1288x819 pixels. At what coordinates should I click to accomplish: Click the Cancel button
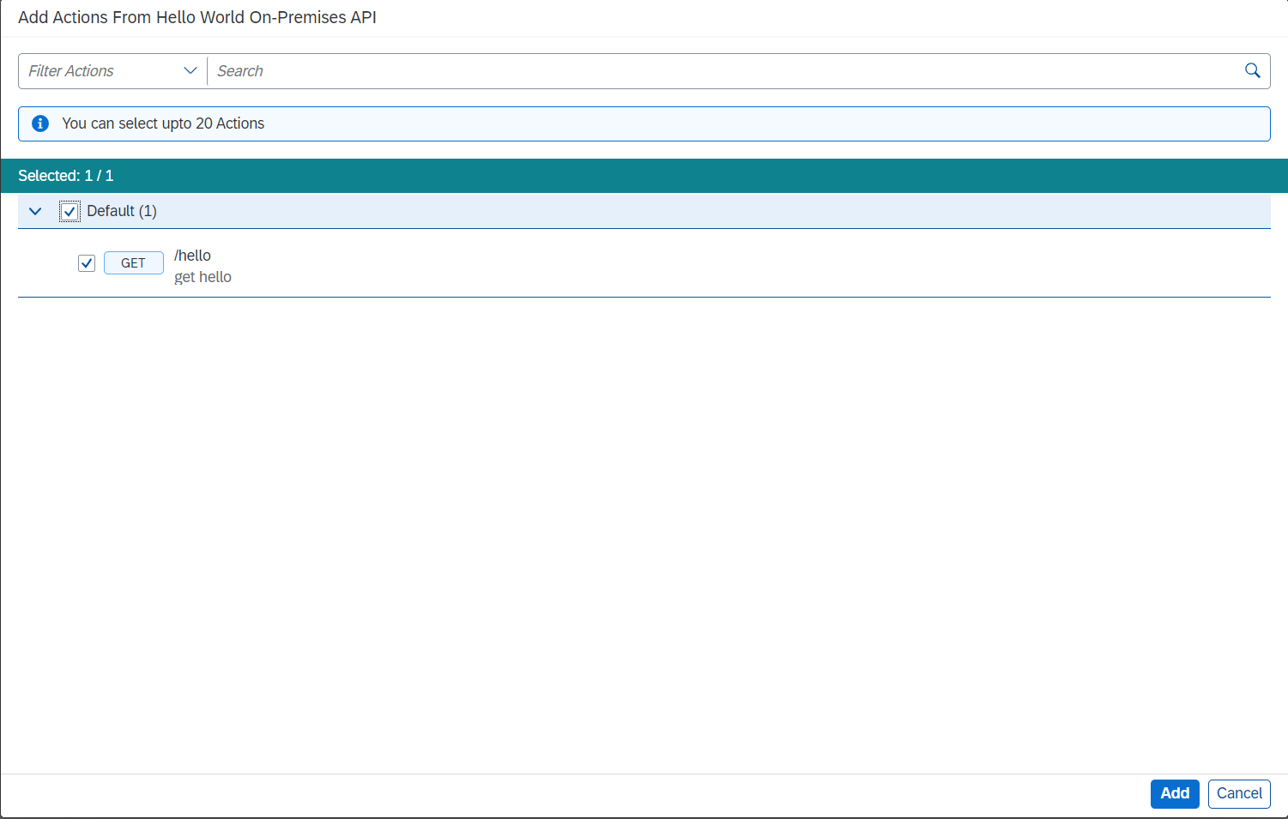coord(1239,793)
